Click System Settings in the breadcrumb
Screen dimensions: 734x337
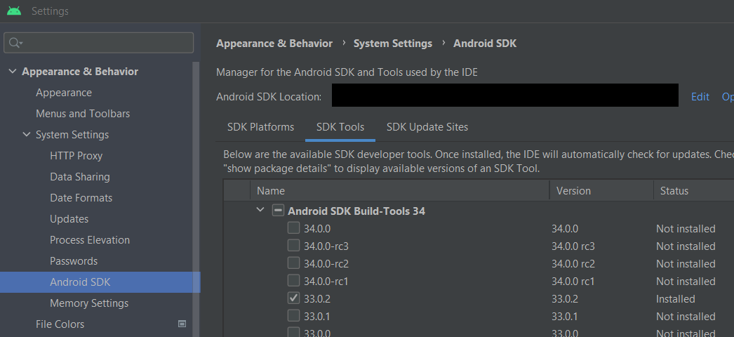392,44
